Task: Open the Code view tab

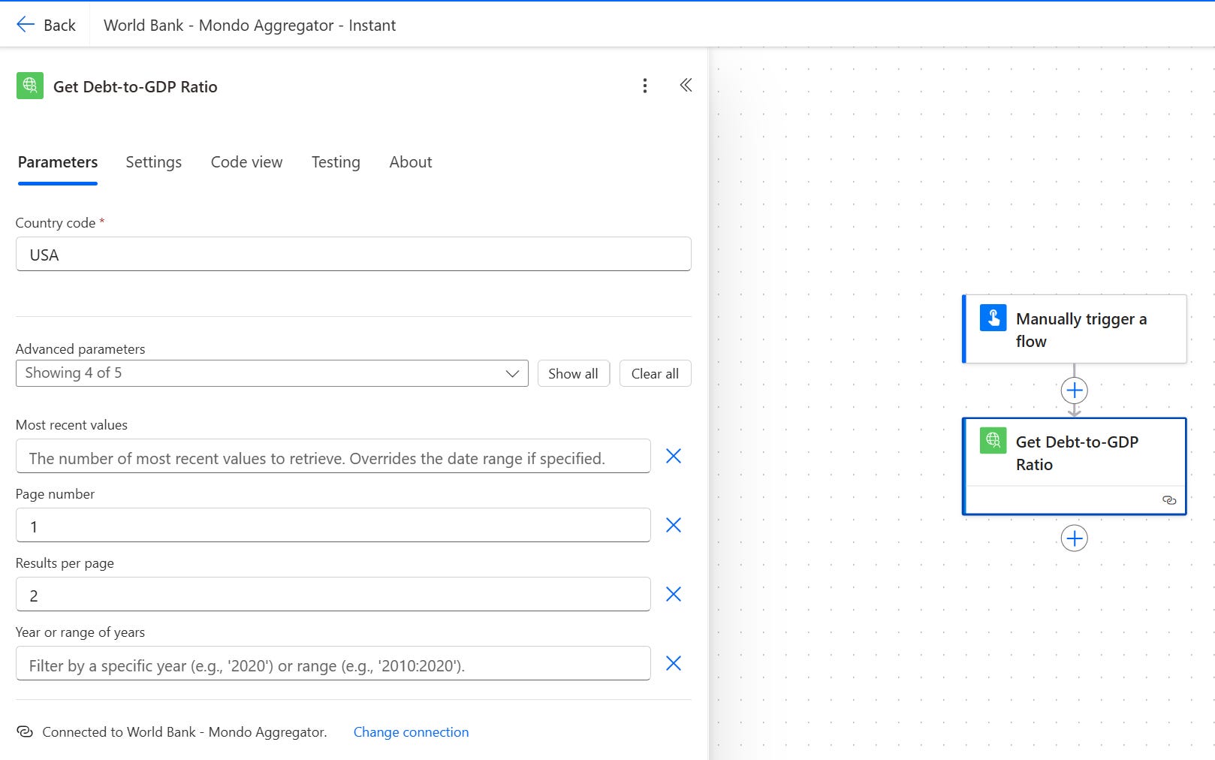Action: [x=246, y=162]
